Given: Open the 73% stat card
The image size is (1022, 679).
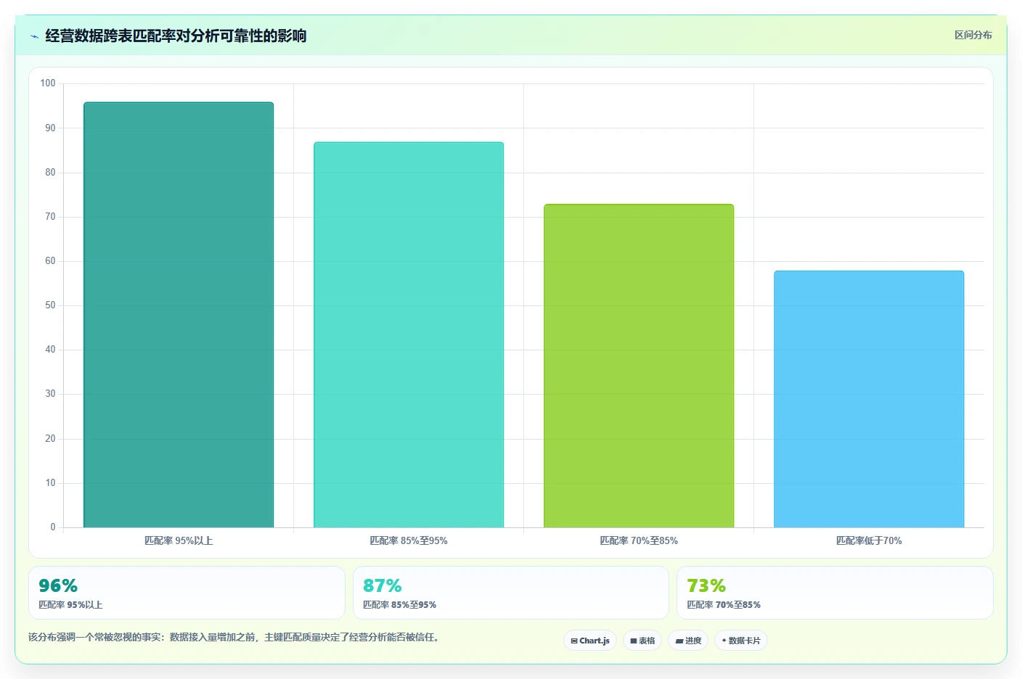Looking at the screenshot, I should (835, 593).
